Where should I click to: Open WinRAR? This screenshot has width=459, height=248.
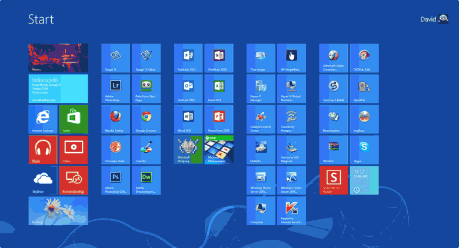pyautogui.click(x=334, y=149)
